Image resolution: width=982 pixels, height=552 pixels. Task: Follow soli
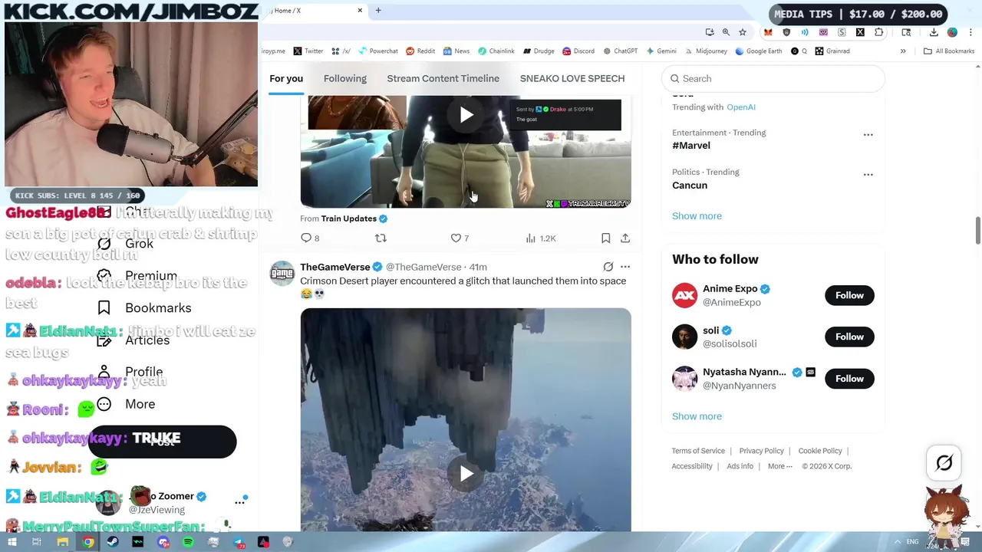(849, 337)
